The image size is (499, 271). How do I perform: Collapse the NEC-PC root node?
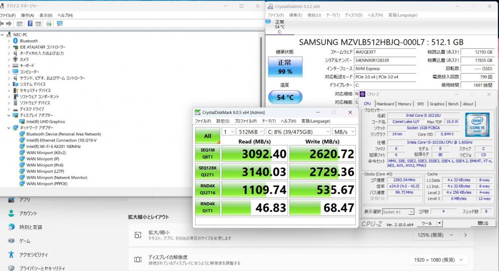[x=2, y=35]
